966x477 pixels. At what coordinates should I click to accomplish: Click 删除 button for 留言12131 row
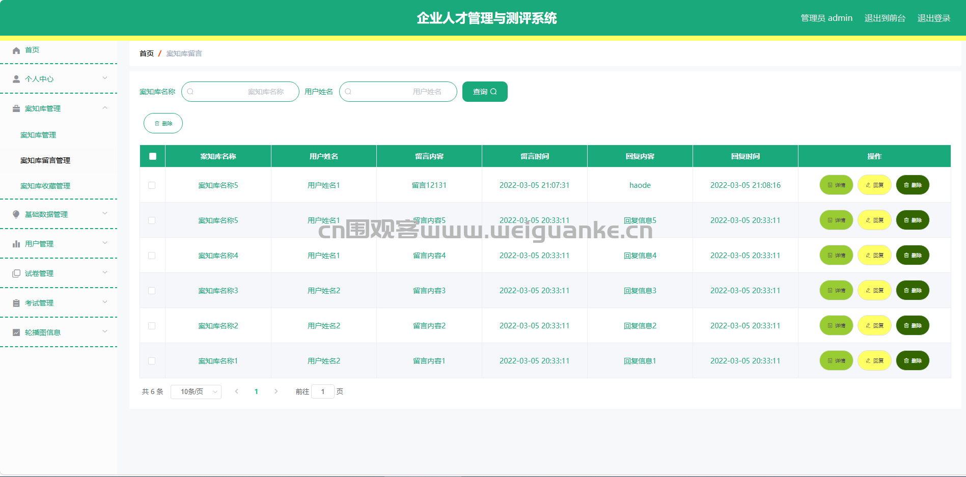pyautogui.click(x=913, y=185)
